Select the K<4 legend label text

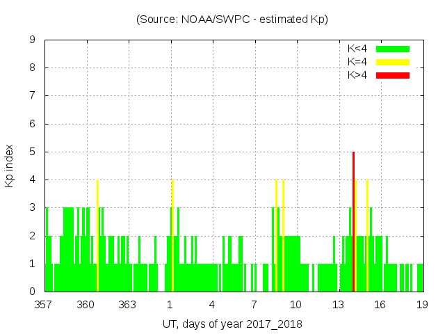pyautogui.click(x=357, y=49)
